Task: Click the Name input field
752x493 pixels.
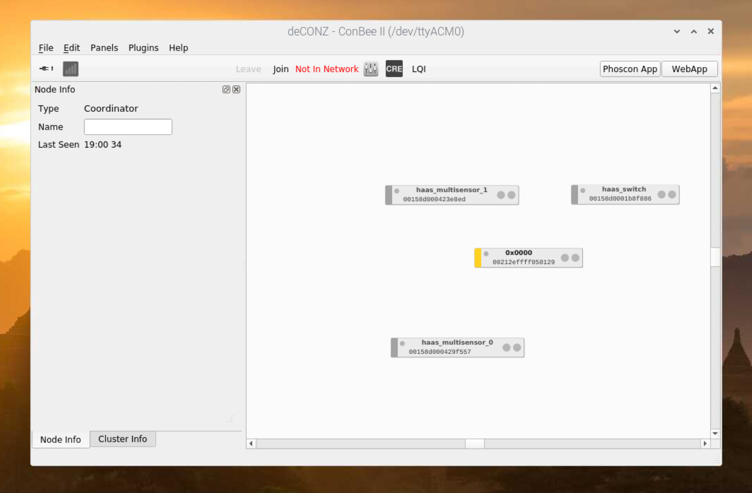Action: (128, 127)
